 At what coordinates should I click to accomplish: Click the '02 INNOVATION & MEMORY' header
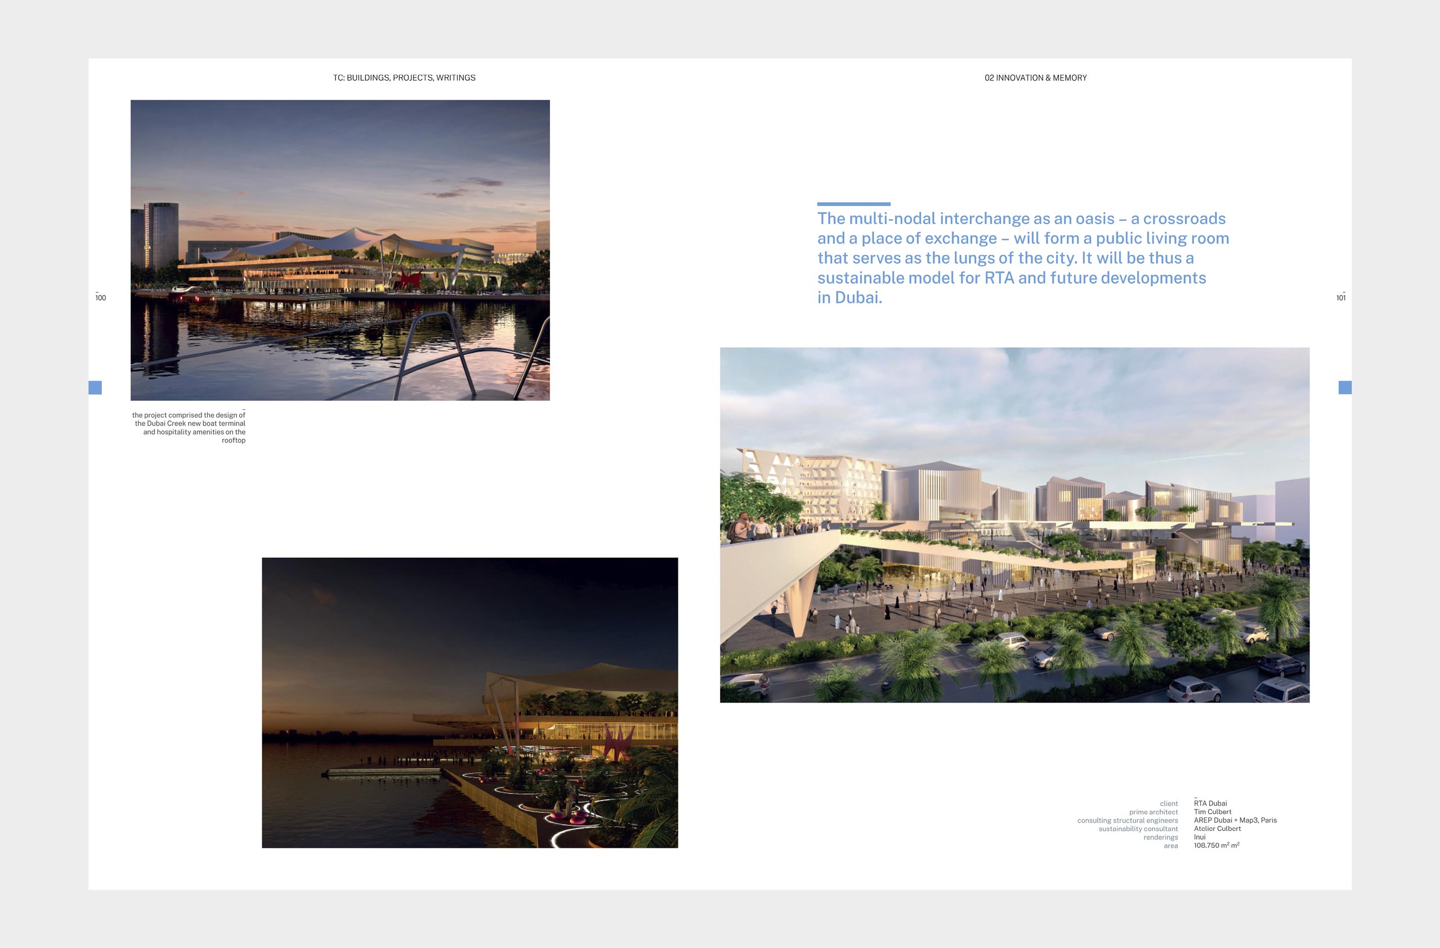pos(1035,78)
